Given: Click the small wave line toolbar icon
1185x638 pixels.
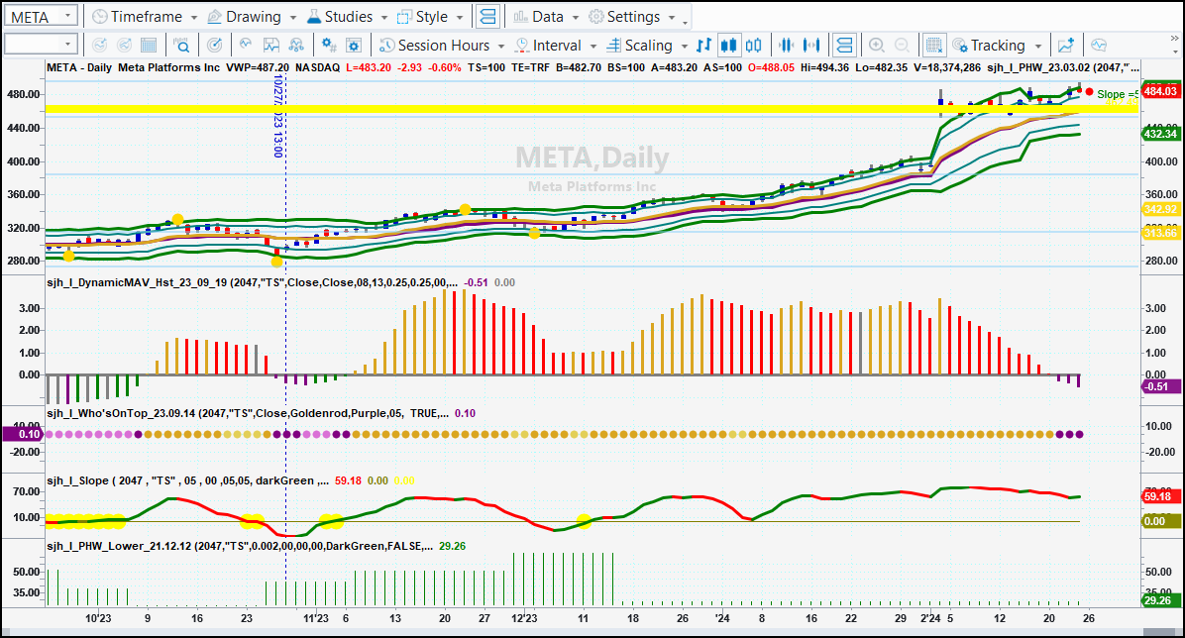Looking at the screenshot, I should tap(246, 46).
